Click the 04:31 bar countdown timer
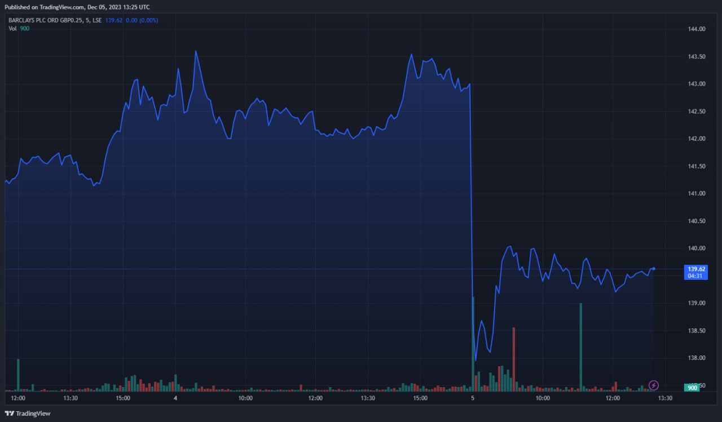The height and width of the screenshot is (422, 722). pos(693,276)
